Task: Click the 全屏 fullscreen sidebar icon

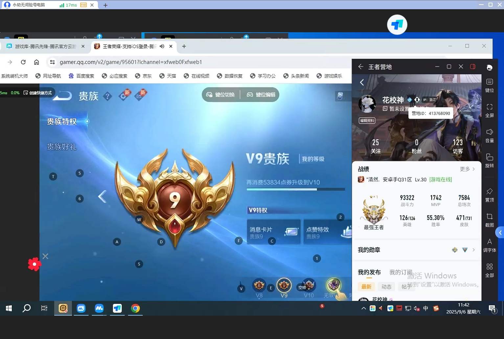Action: pos(489,110)
